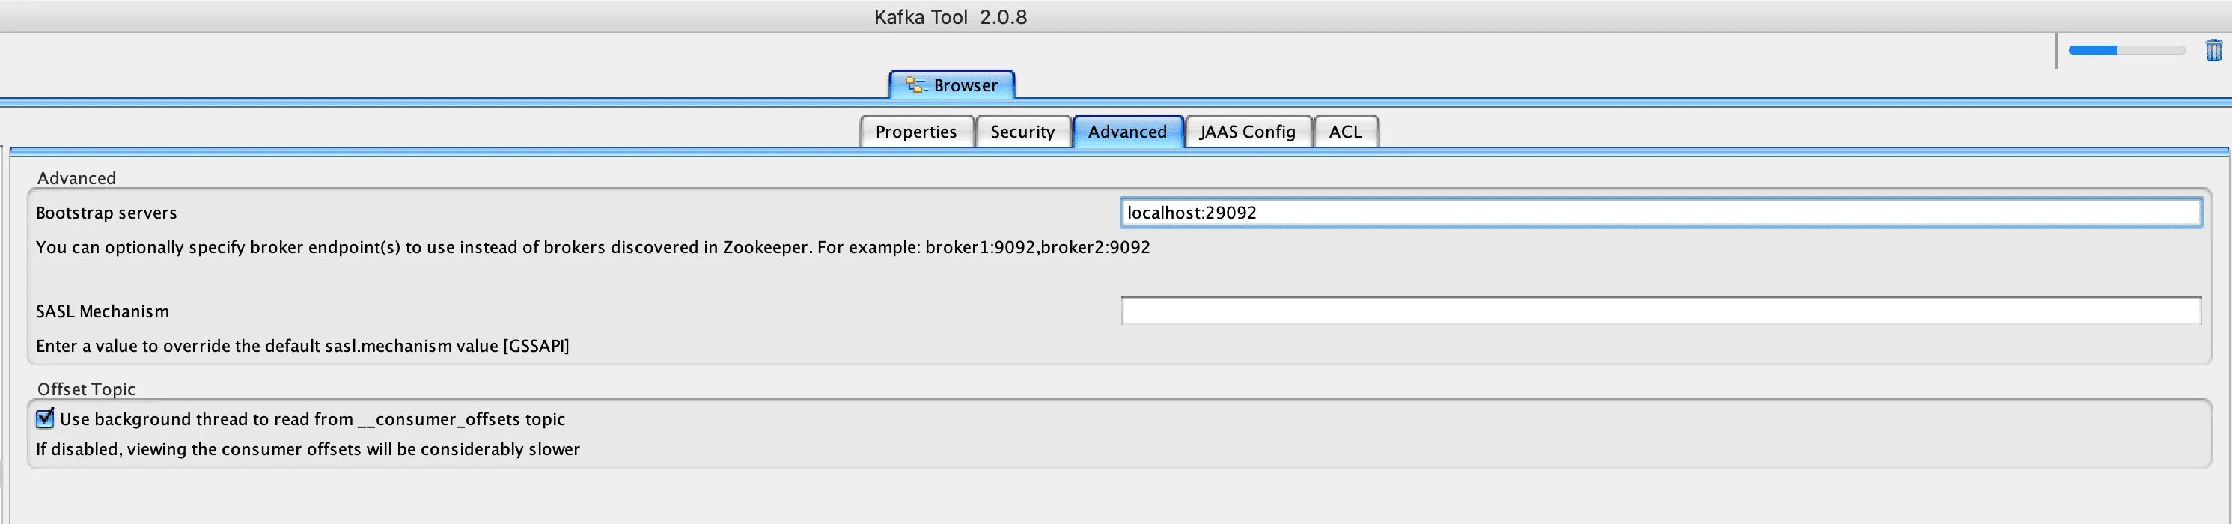This screenshot has height=524, width=2232.
Task: Click the 'Offset Topic' group heading
Action: pyautogui.click(x=86, y=390)
